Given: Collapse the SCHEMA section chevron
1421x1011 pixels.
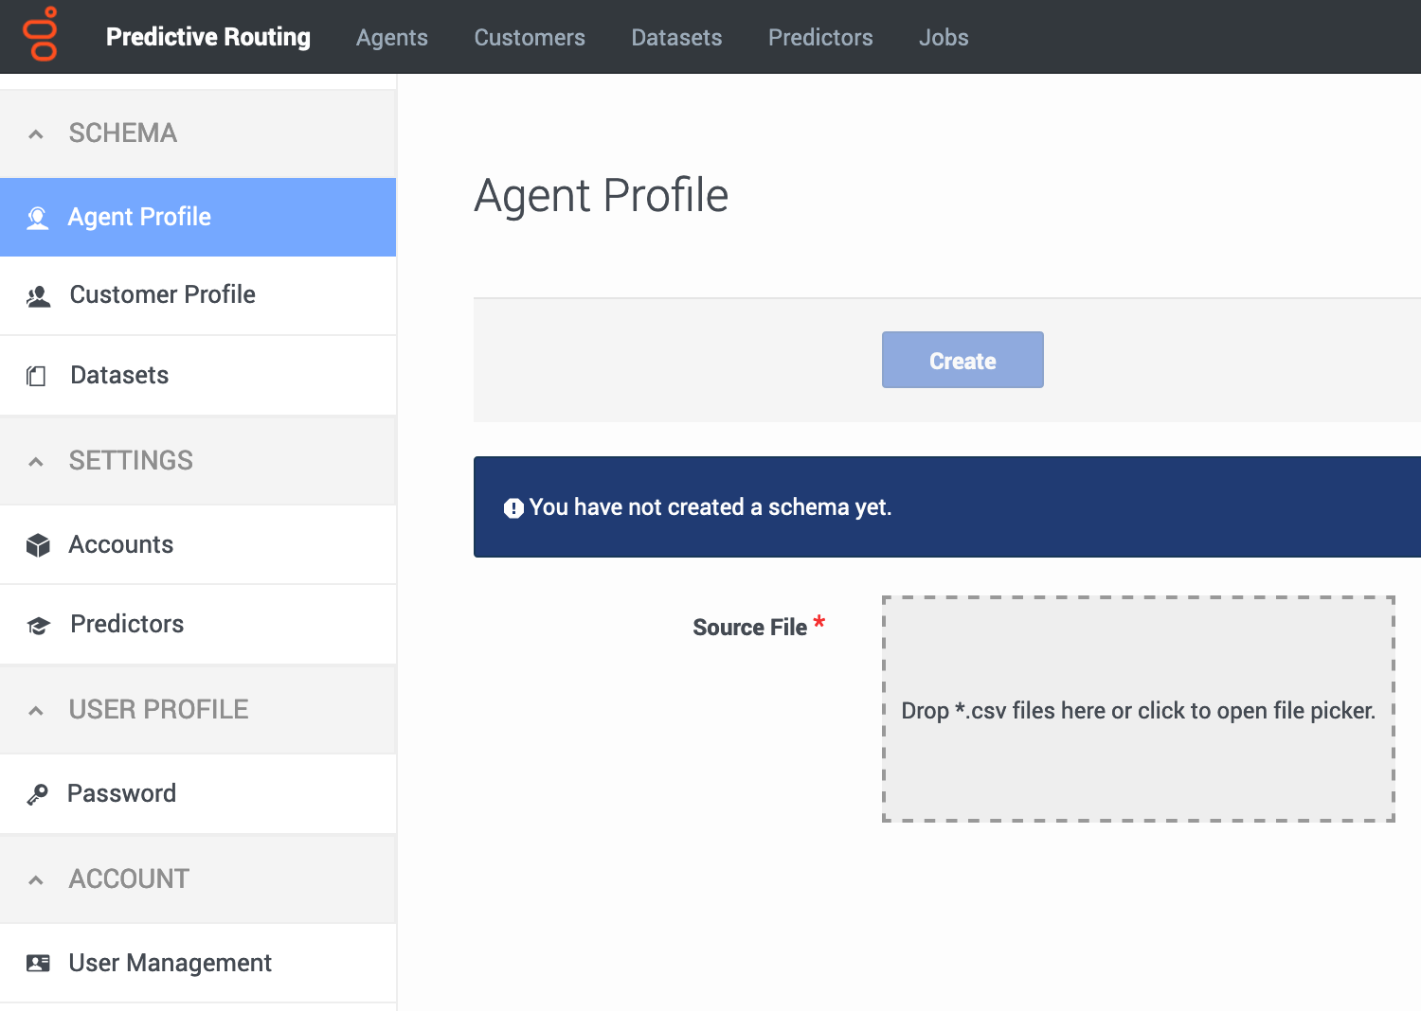Looking at the screenshot, I should point(36,134).
